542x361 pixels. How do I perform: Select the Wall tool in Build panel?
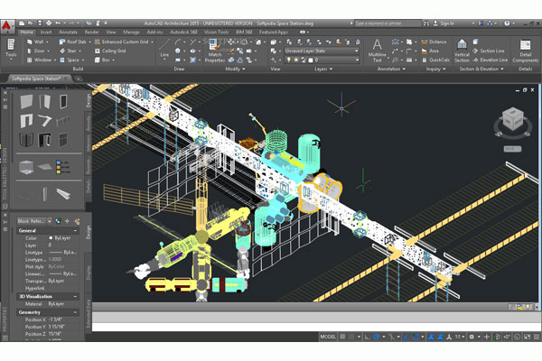tap(36, 41)
